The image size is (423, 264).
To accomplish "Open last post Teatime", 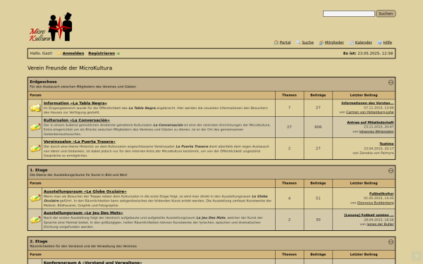I will (x=386, y=144).
